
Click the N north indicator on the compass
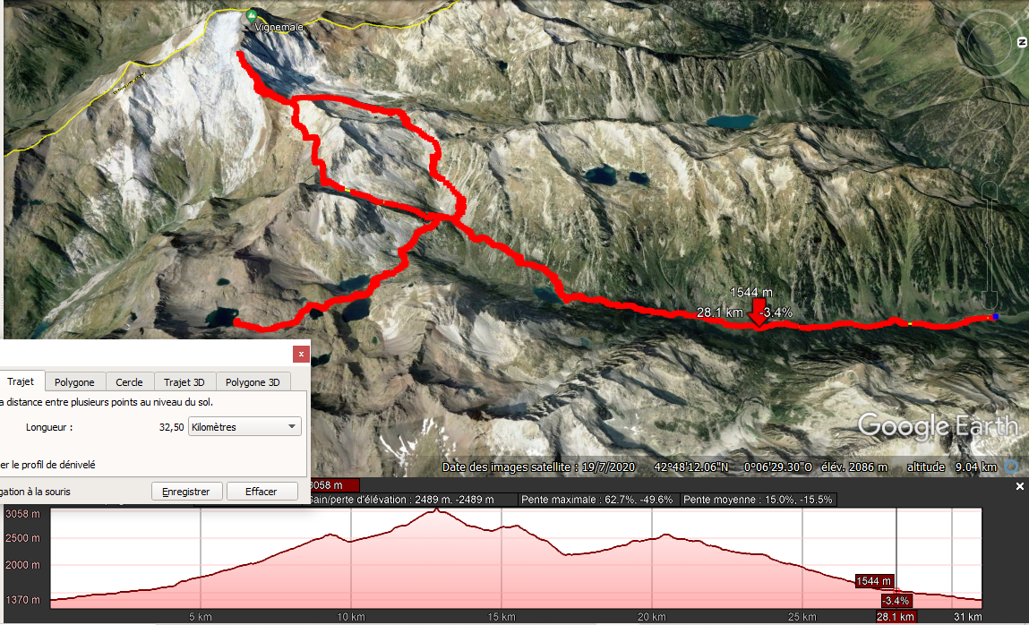click(x=1021, y=42)
